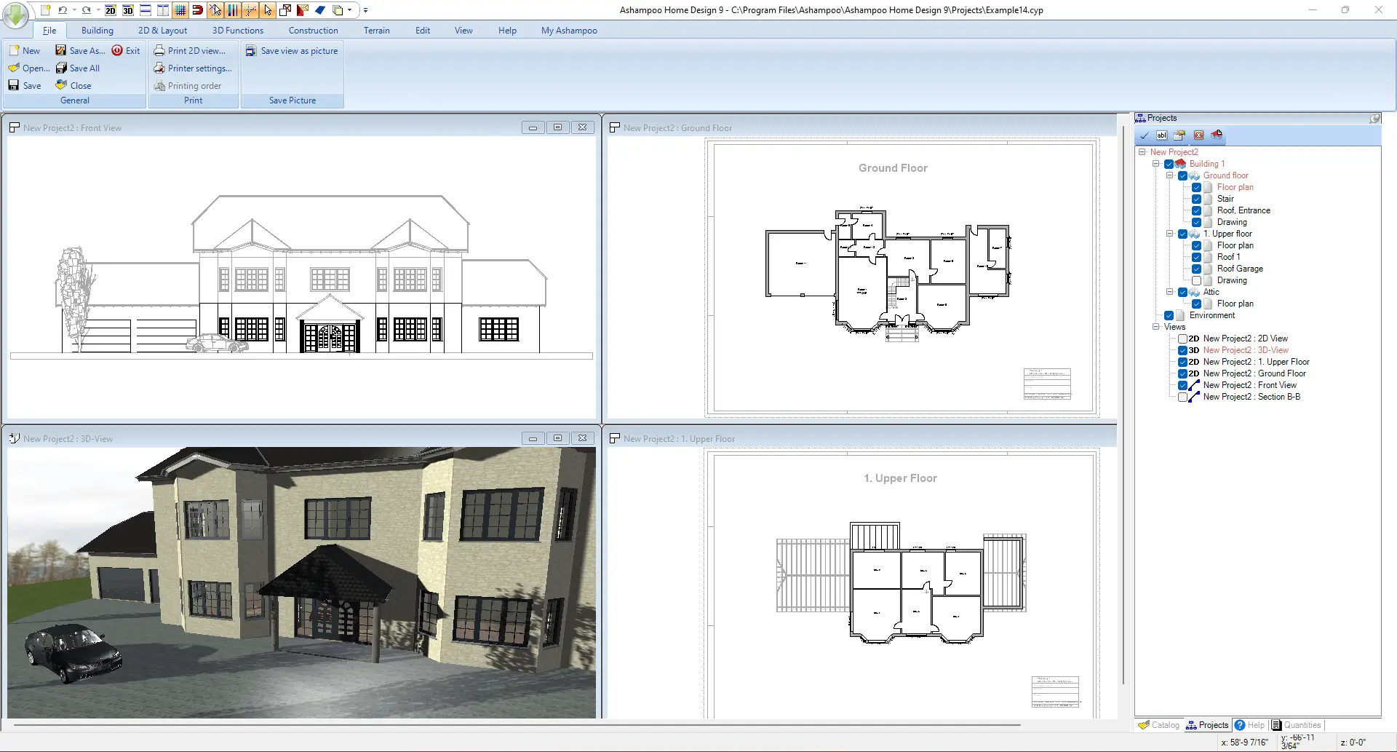Screen dimensions: 1397x752
Task: Activate horizontal window split layout
Action: (x=145, y=11)
